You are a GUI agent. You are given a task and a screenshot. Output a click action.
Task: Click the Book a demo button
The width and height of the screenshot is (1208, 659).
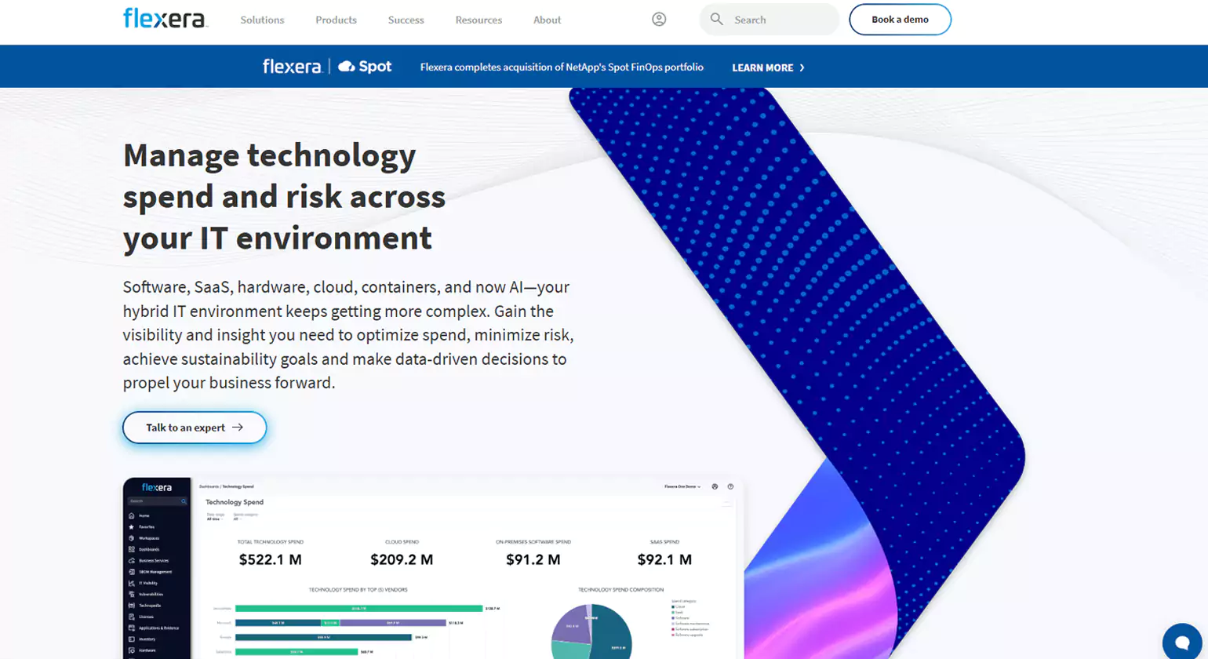point(900,20)
